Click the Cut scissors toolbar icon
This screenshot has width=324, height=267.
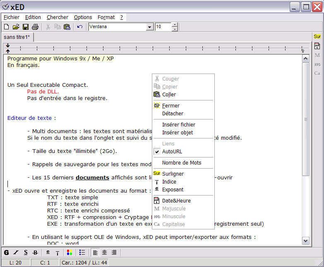click(x=48, y=27)
